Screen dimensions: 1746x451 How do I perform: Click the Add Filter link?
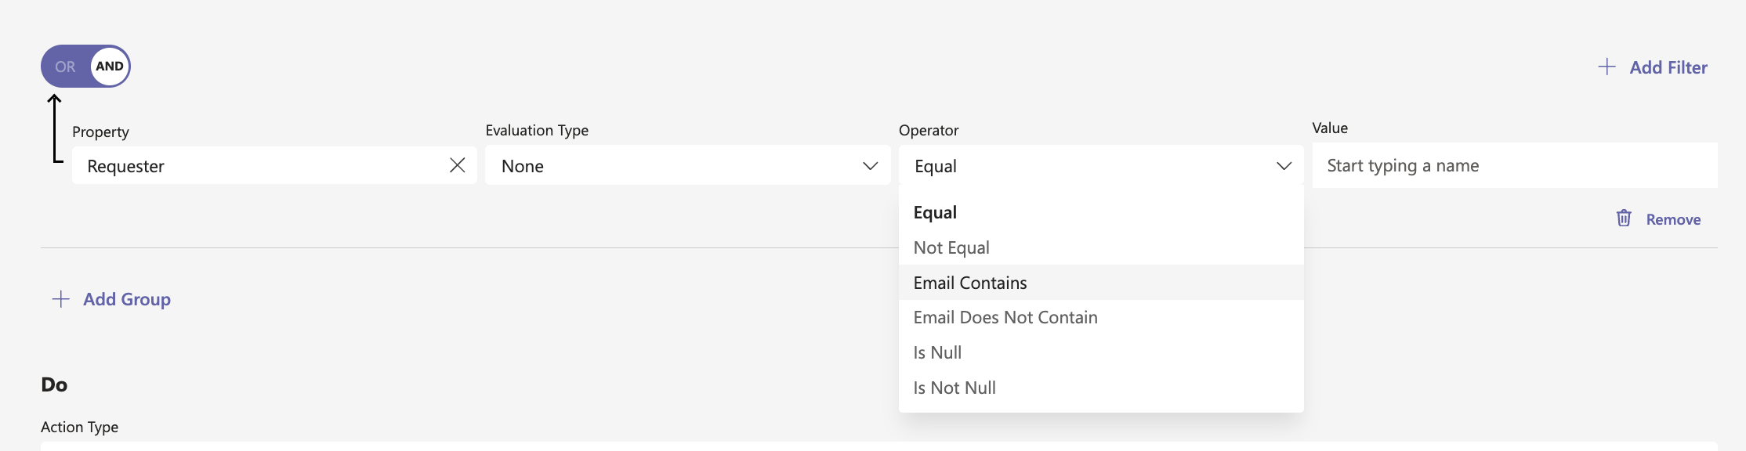coord(1668,68)
